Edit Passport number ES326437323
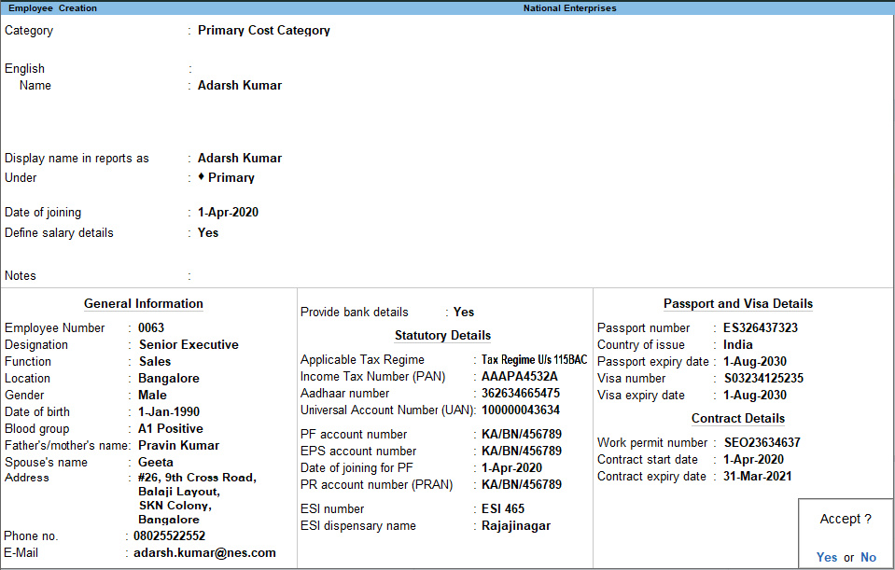Screen dimensions: 895x570 [758, 327]
